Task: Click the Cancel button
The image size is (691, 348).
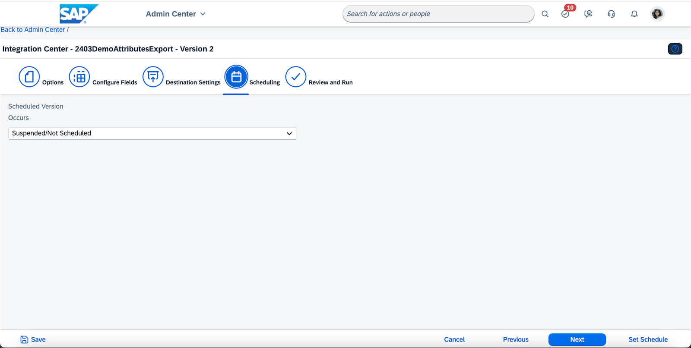Action: [454, 340]
